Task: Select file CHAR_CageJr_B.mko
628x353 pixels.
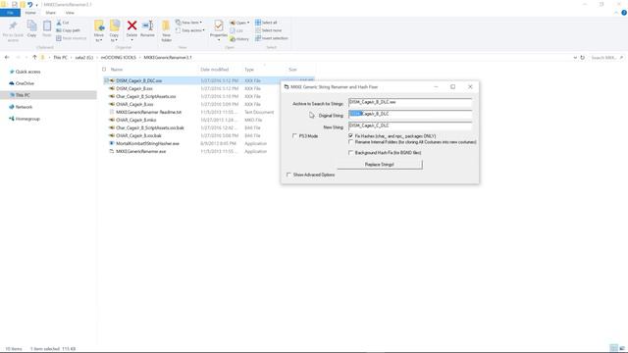Action: point(136,120)
